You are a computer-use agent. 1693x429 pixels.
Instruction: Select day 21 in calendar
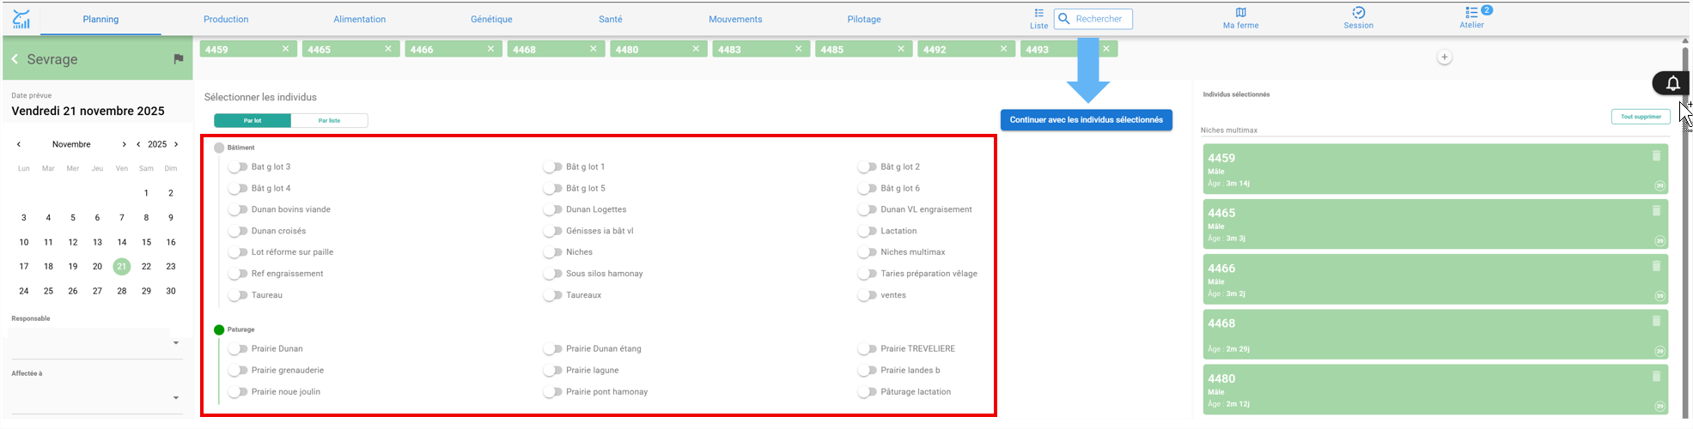tap(122, 266)
